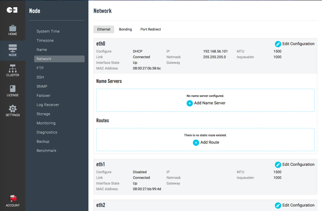The width and height of the screenshot is (322, 211).
Task: Click the logo at top left
Action: click(x=12, y=10)
